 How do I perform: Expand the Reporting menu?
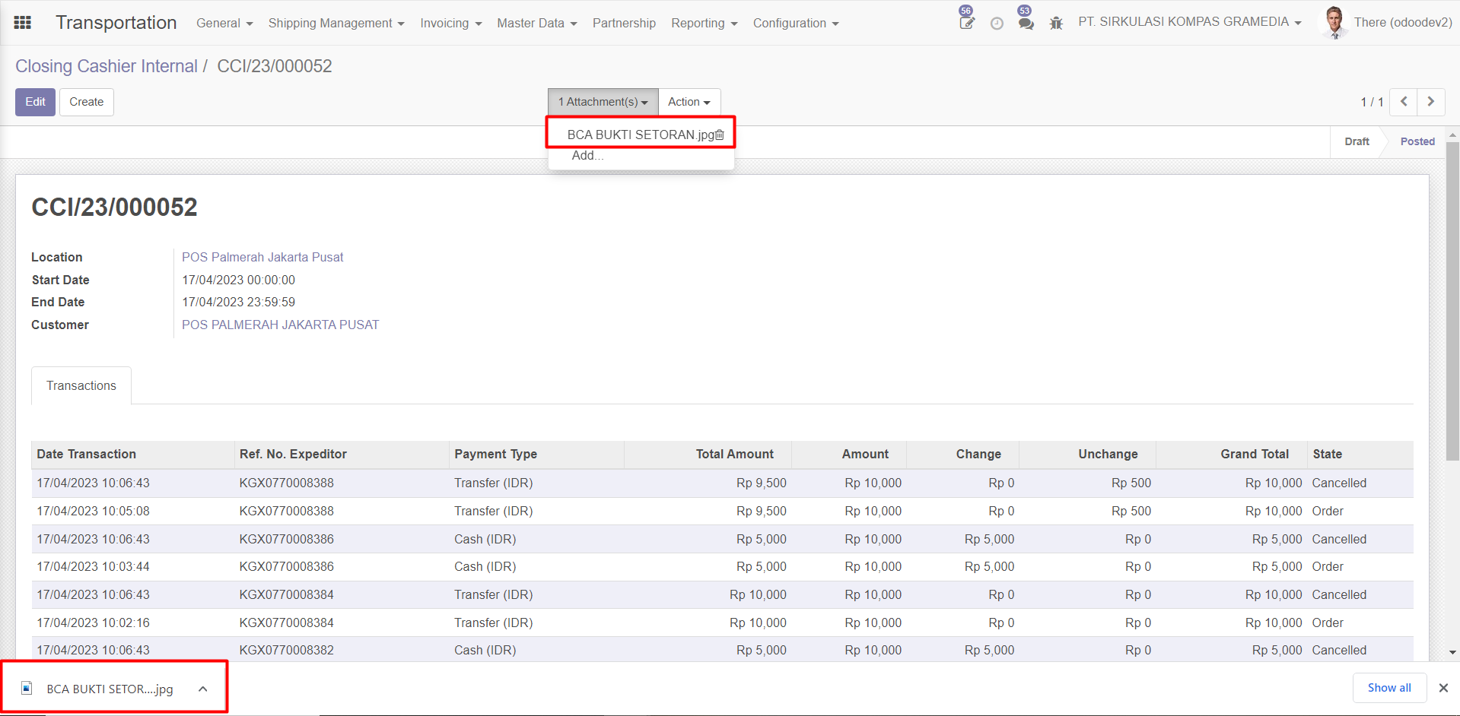point(705,23)
